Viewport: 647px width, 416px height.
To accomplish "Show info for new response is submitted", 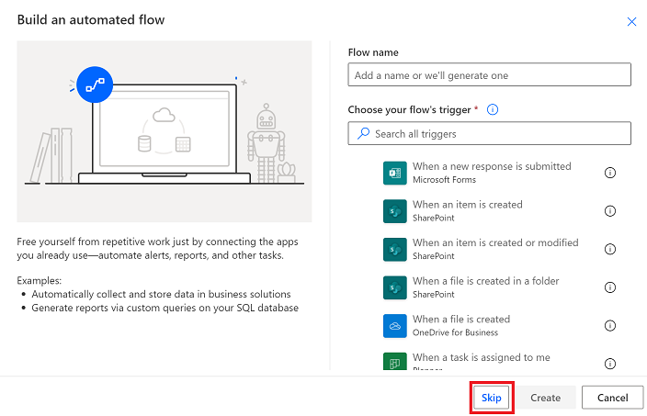I will point(610,173).
